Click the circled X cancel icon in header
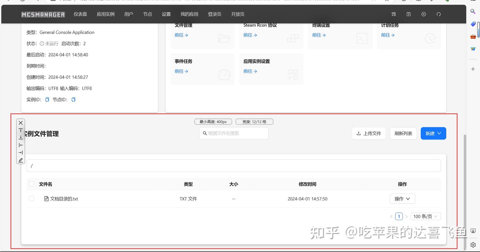This screenshot has width=480, height=252. coord(424,14)
